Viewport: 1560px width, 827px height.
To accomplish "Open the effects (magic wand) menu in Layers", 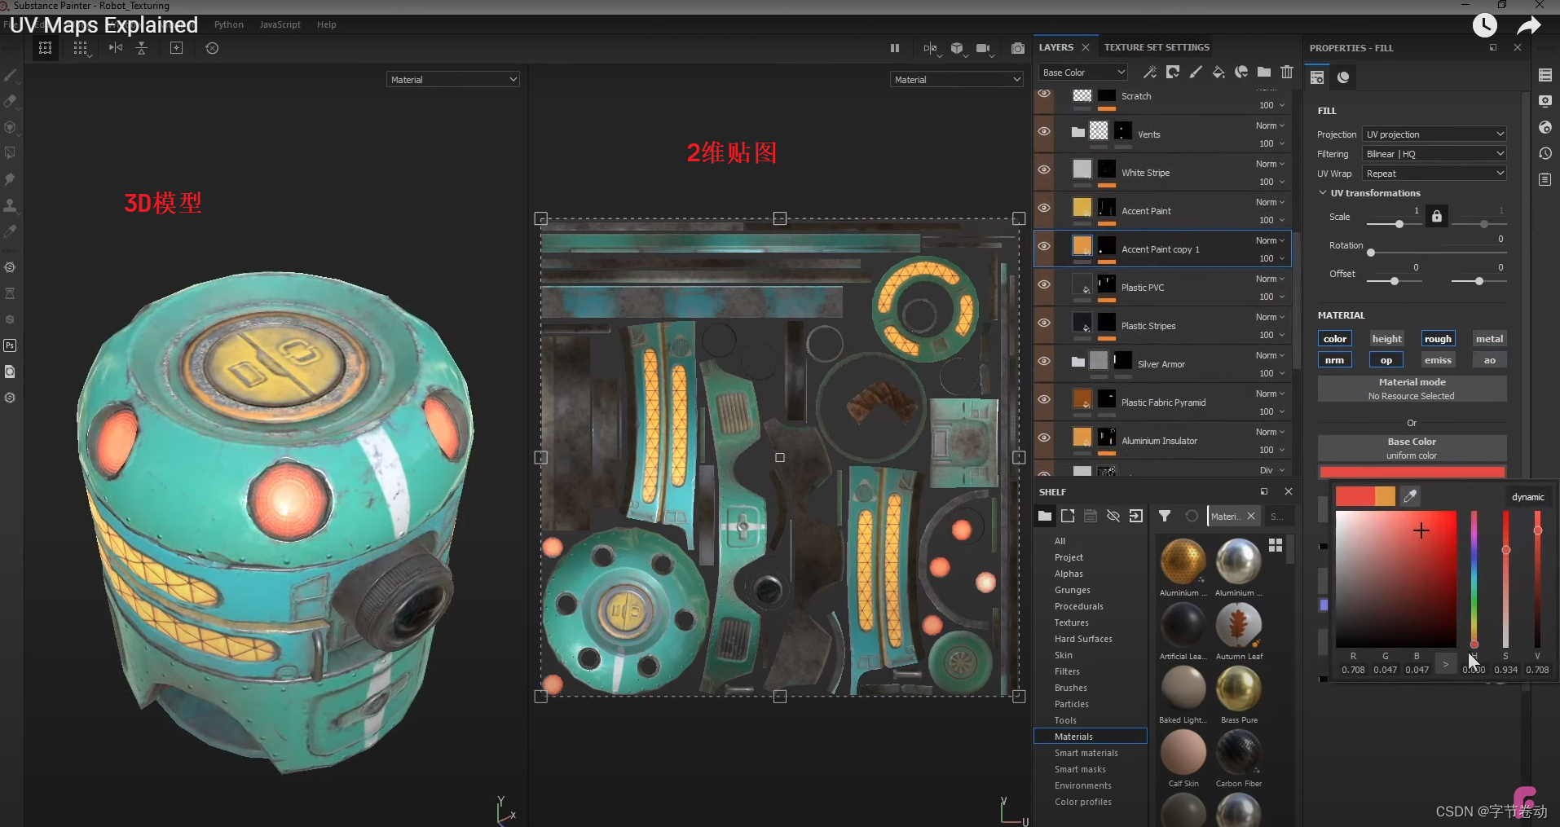I will pos(1150,72).
